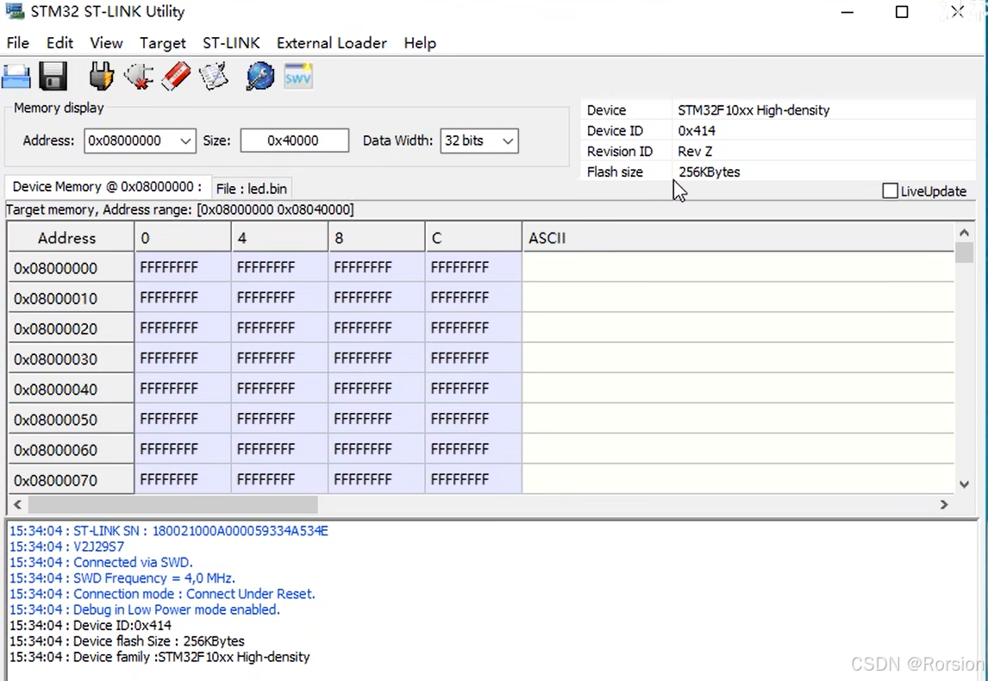Click the vertical scrollbar thumb of memory table
Viewport: 988px width, 681px height.
[x=964, y=252]
